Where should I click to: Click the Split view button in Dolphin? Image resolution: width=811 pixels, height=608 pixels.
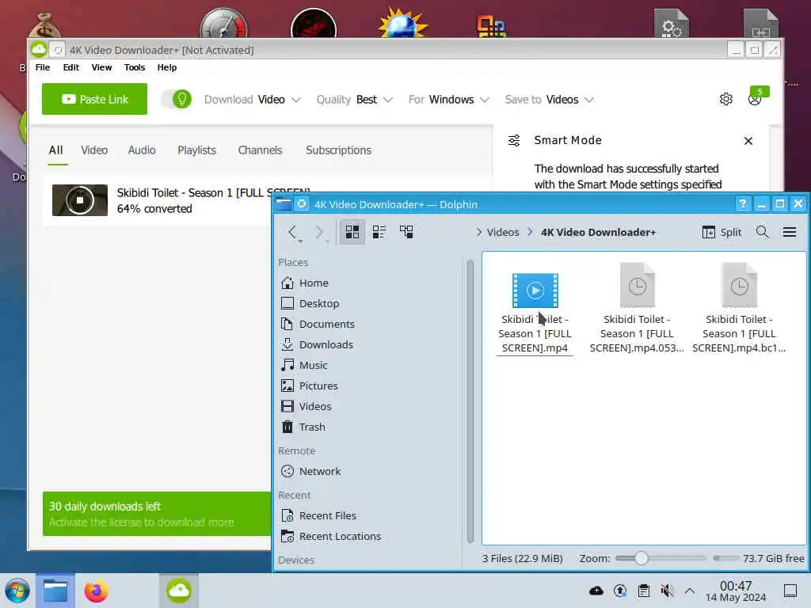tap(722, 232)
